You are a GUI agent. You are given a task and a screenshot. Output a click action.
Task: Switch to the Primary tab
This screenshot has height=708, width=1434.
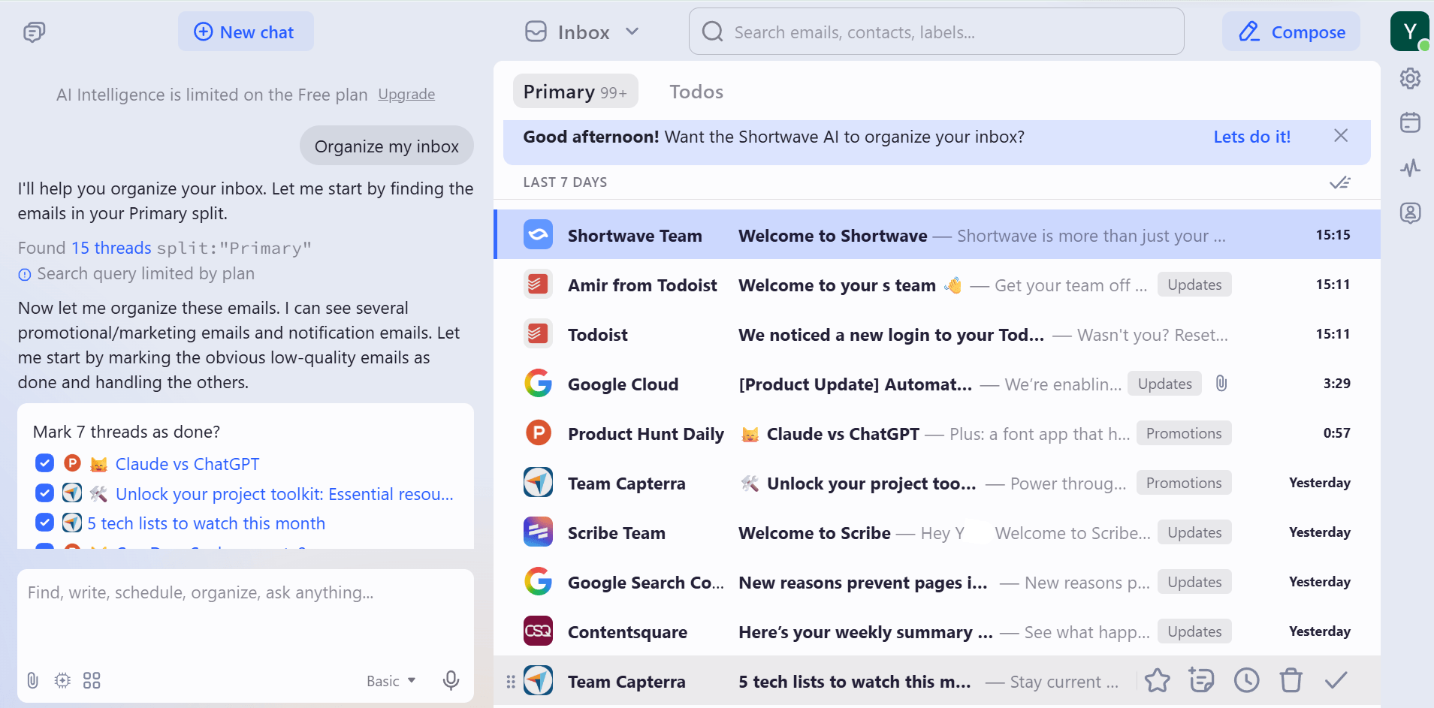point(575,92)
